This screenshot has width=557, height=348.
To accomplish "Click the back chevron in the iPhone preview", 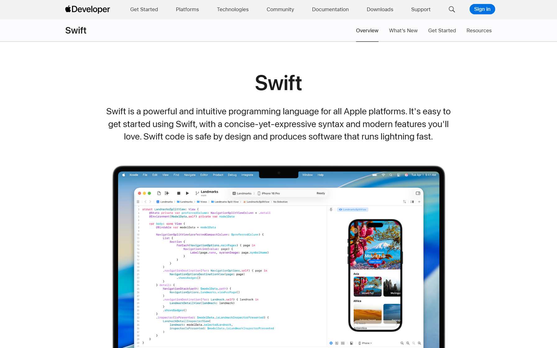I will [355, 231].
